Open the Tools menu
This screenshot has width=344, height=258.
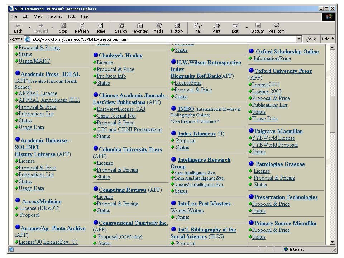pos(71,16)
